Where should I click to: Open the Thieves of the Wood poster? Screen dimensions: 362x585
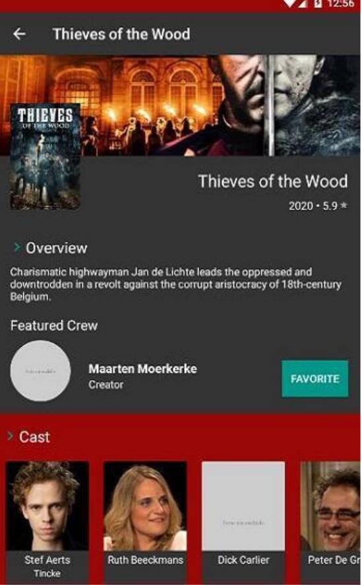(45, 157)
